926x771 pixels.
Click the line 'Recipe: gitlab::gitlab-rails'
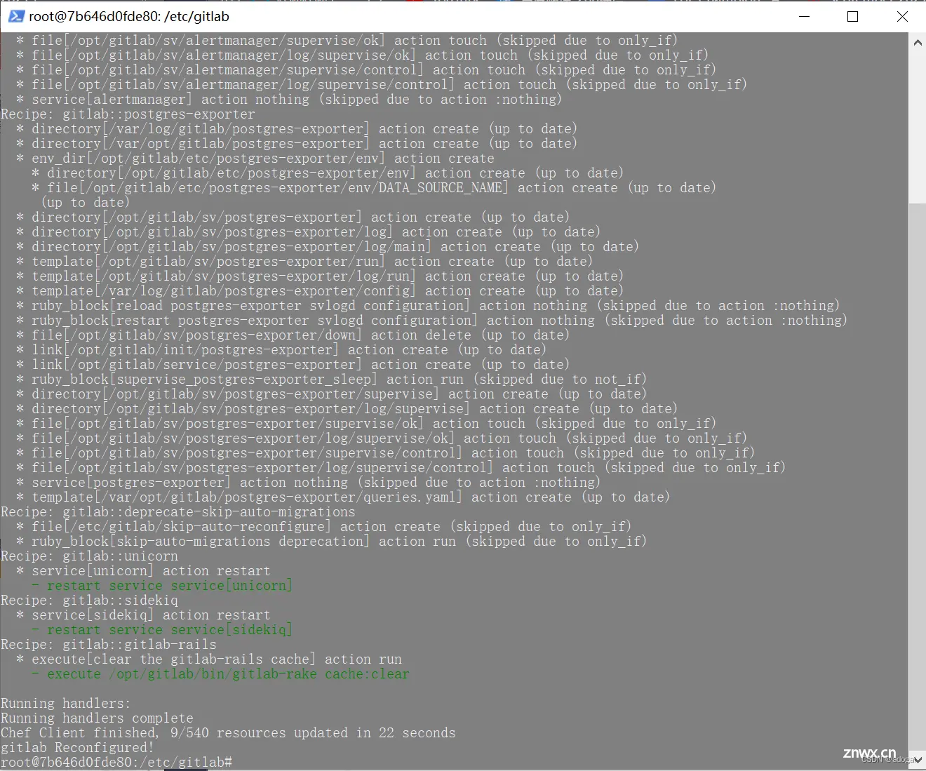pos(109,645)
